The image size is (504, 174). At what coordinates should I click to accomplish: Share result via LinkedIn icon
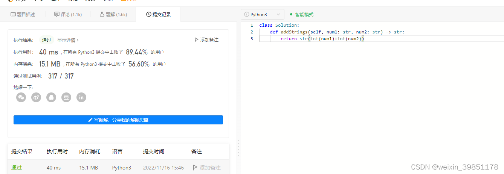tap(81, 97)
